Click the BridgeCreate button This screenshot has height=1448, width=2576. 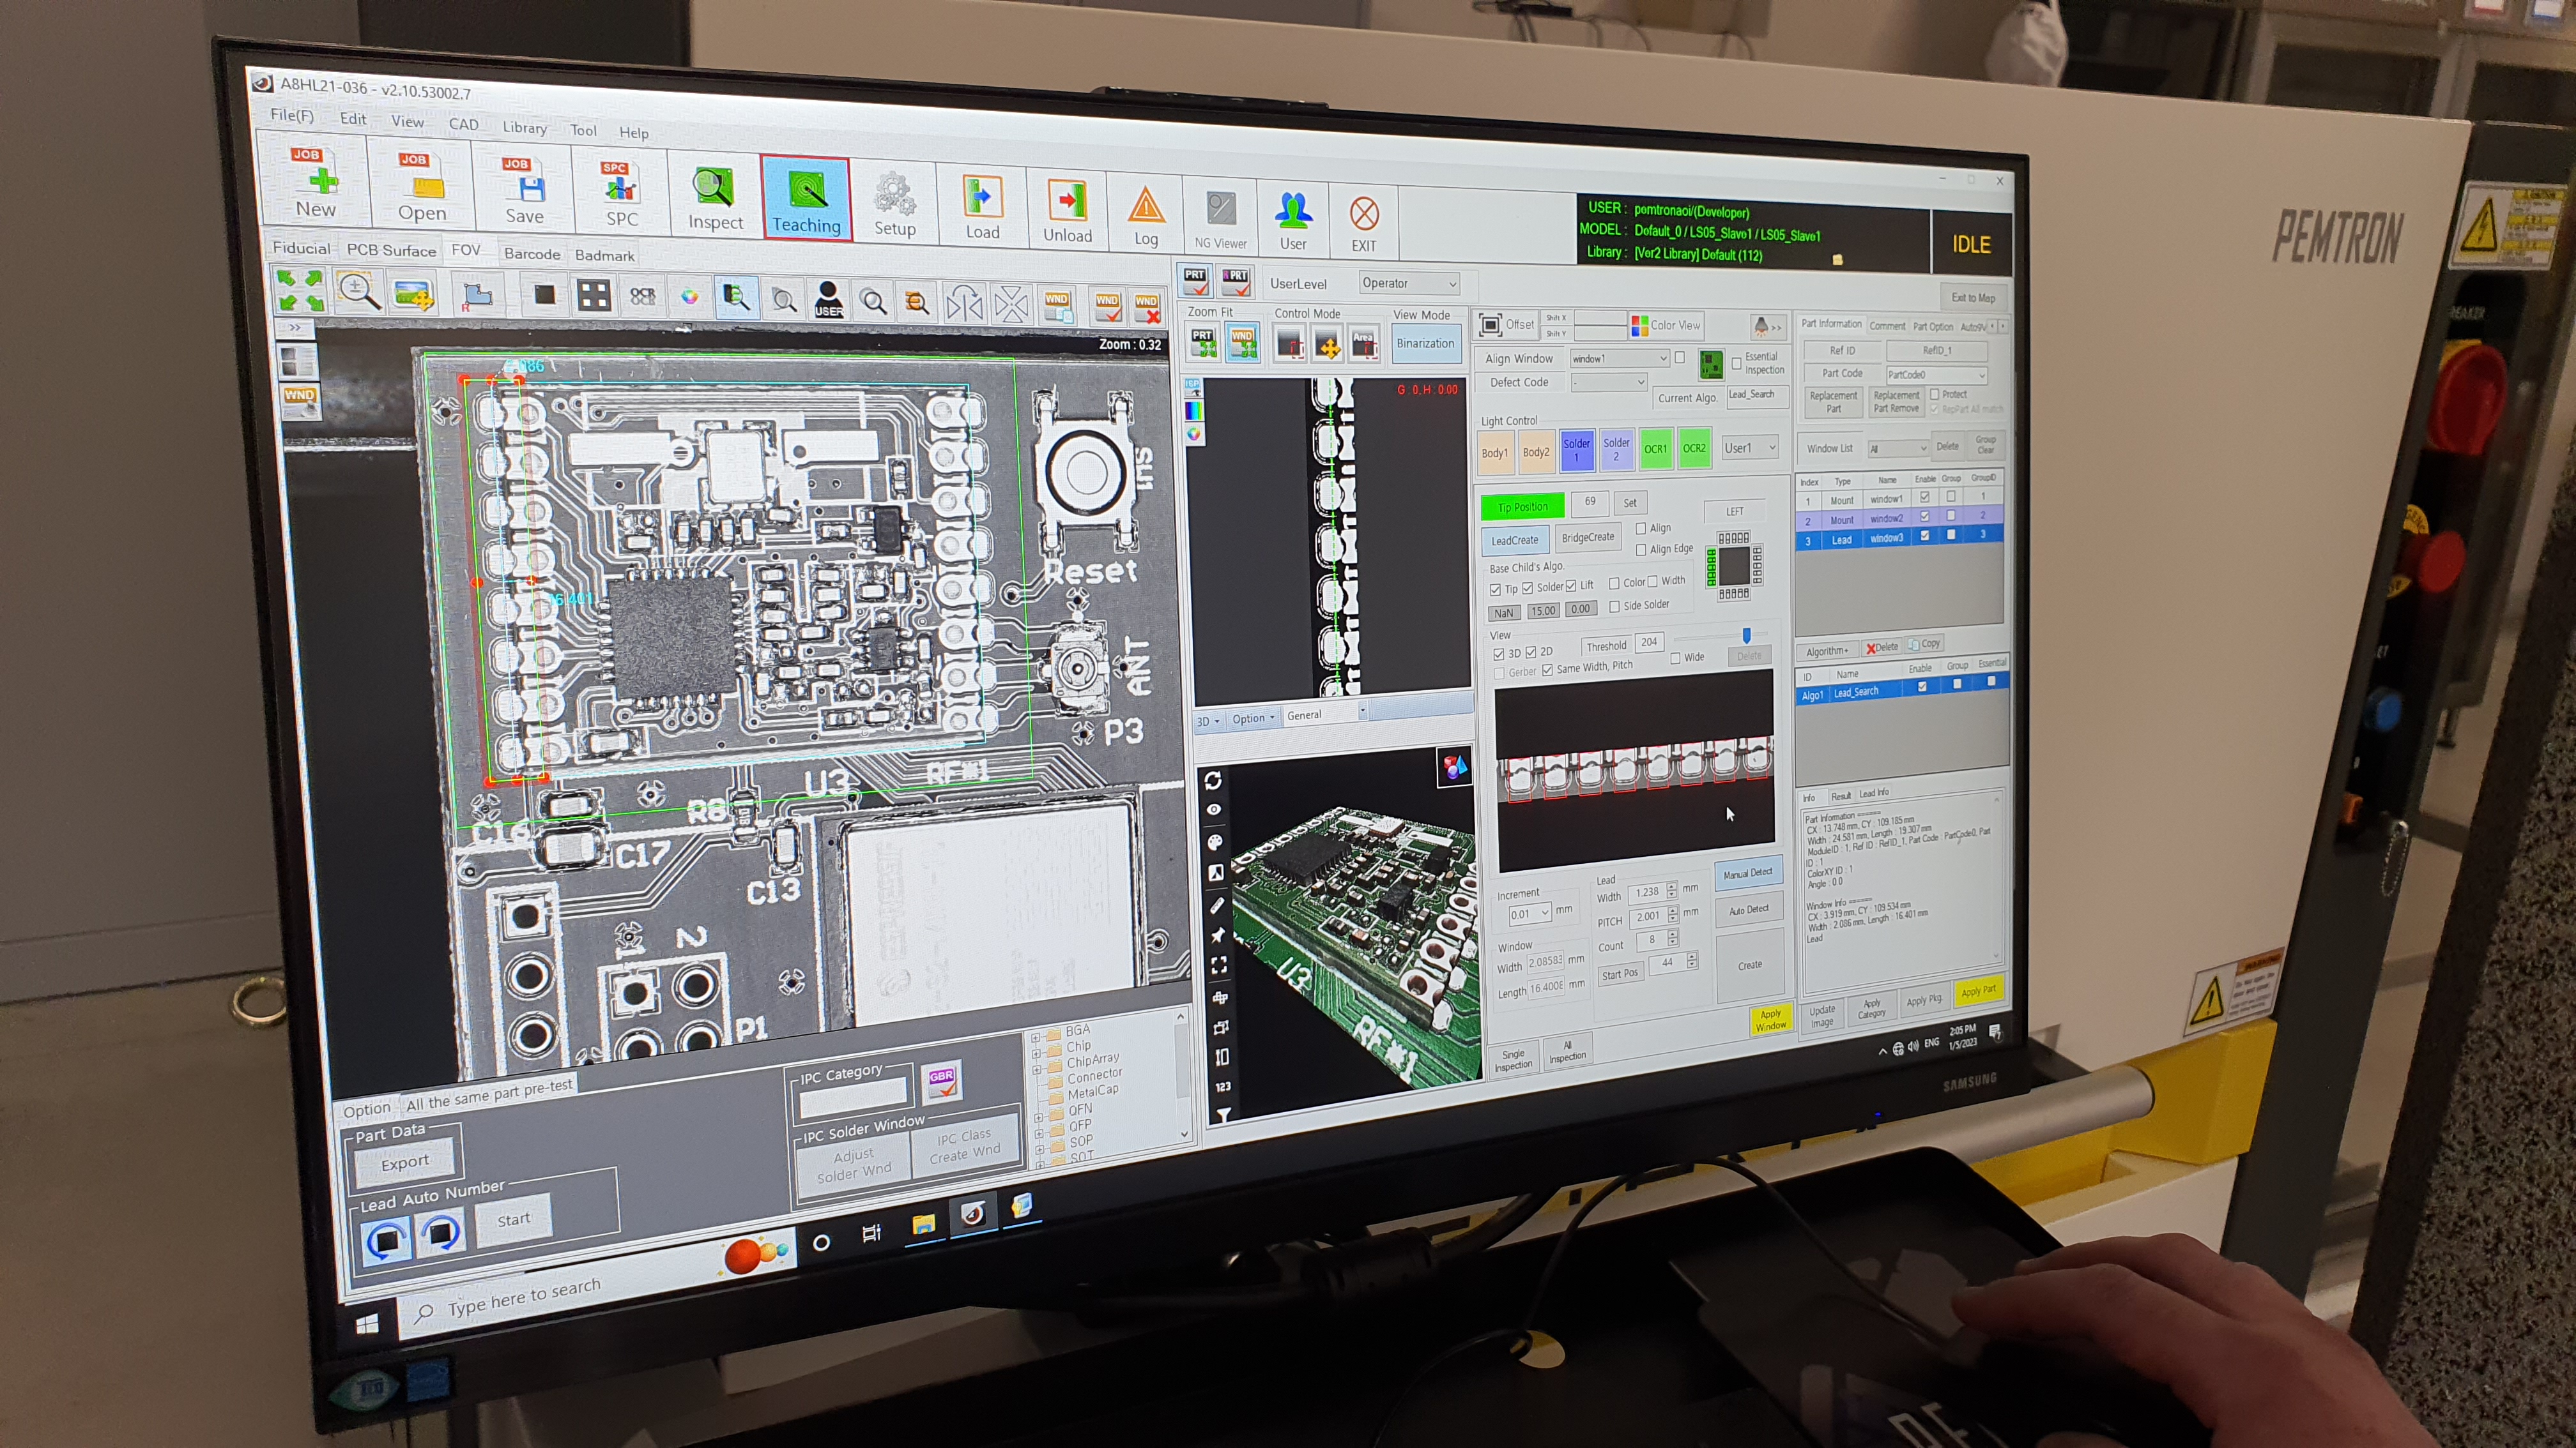1588,538
